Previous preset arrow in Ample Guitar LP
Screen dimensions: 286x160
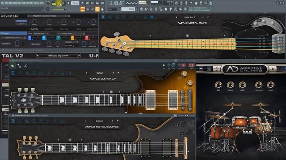click(86, 73)
